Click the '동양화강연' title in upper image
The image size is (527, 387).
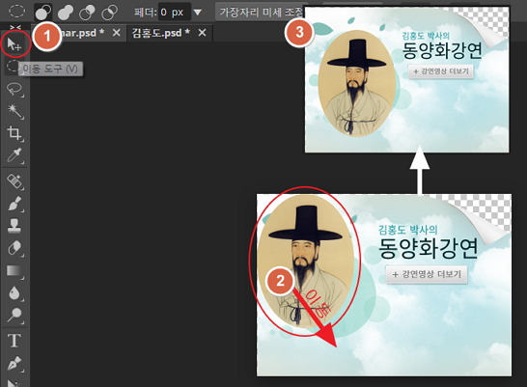[442, 50]
